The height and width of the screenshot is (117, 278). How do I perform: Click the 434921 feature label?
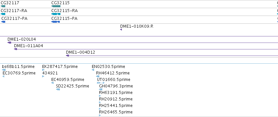point(50,73)
